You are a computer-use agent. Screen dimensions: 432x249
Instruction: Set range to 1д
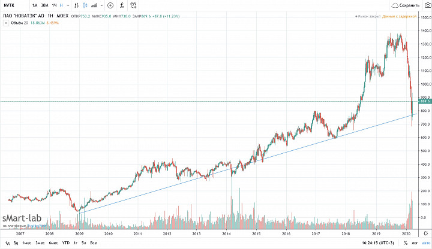click(x=7, y=243)
